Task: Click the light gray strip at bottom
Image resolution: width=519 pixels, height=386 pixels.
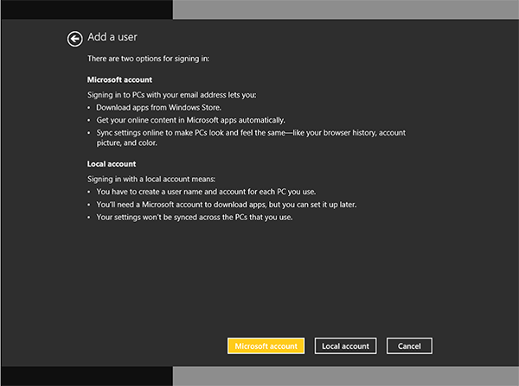Action: click(346, 376)
